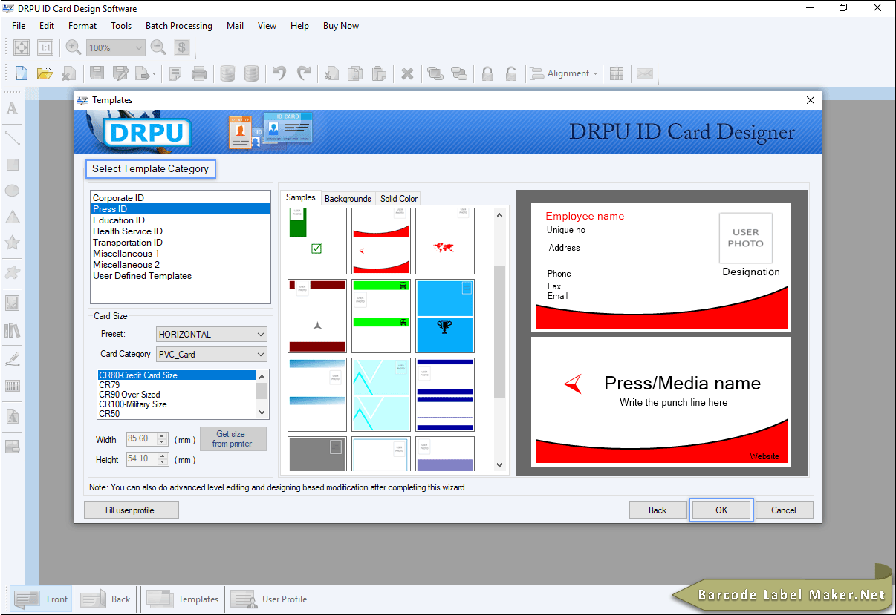Select the Signature pen tool
This screenshot has width=896, height=615.
(13, 359)
